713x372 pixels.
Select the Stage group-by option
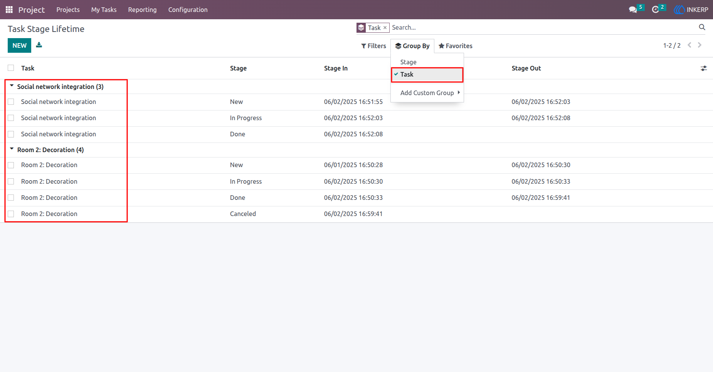(427, 62)
